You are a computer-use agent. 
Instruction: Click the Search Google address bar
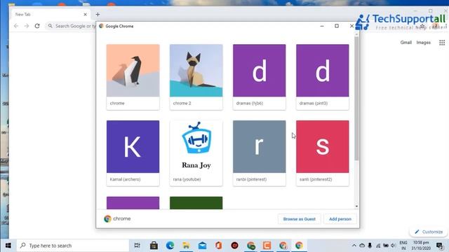(x=71, y=26)
